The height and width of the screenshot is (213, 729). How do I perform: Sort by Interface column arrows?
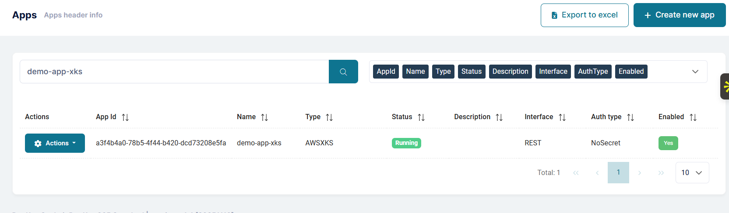tap(562, 117)
